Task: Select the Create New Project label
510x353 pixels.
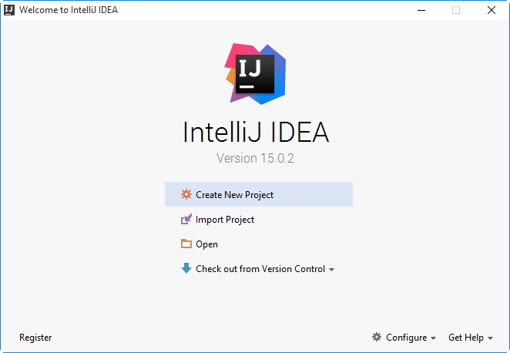Action: coord(234,195)
